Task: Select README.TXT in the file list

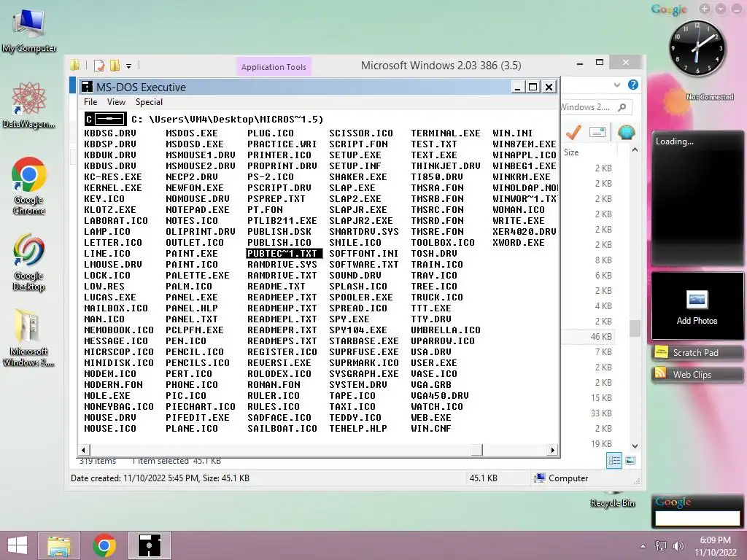Action: coord(276,287)
